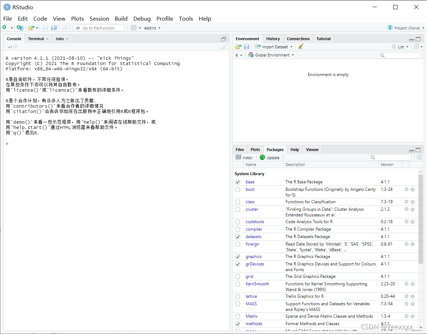The image size is (427, 334).
Task: Click the Save all documents icon
Action: (x=54, y=28)
